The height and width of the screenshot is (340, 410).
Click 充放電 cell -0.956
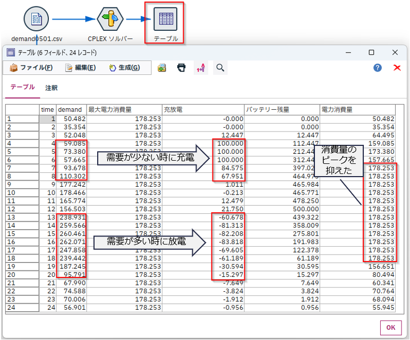tap(203, 308)
